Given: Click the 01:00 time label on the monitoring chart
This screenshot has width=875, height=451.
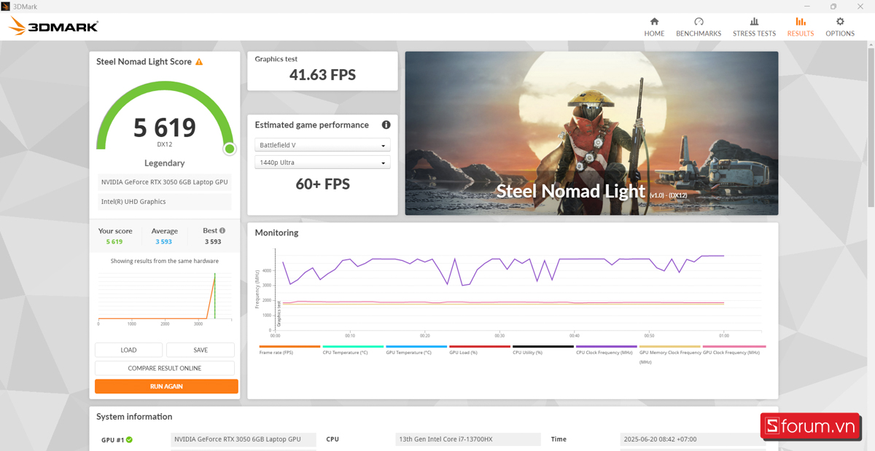Looking at the screenshot, I should tap(724, 336).
